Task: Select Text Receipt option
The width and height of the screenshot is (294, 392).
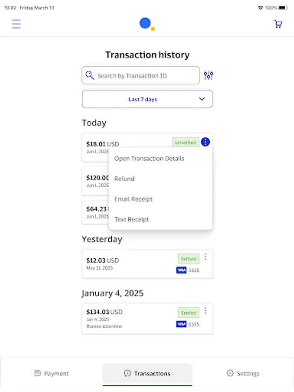Action: tap(132, 219)
